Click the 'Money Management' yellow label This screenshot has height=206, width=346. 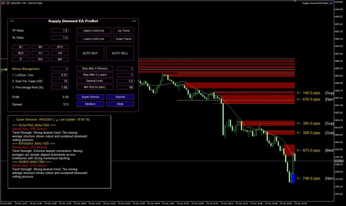[26, 69]
